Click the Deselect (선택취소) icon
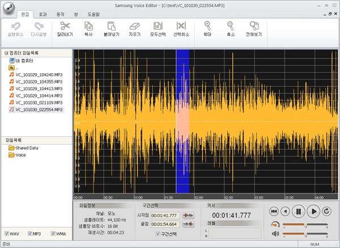 181,26
